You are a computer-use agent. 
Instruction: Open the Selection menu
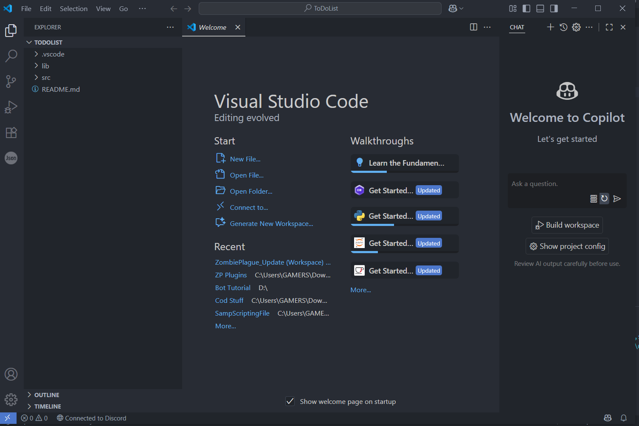73,8
